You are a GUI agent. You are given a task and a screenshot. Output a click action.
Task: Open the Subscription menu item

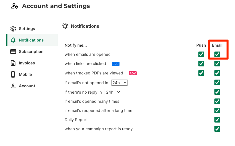tap(31, 52)
